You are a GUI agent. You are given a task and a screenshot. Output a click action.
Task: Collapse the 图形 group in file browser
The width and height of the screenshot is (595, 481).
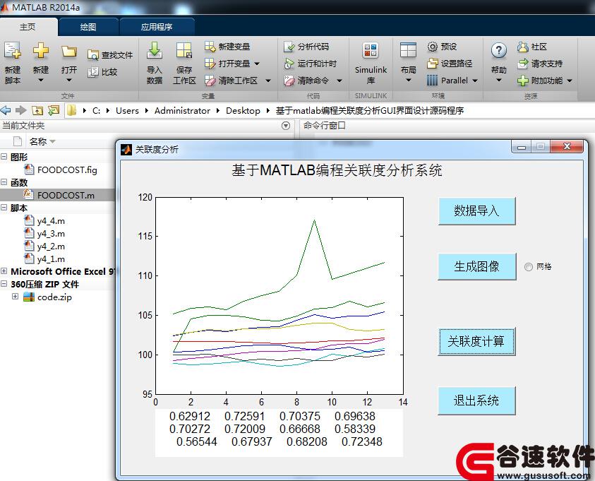point(4,156)
